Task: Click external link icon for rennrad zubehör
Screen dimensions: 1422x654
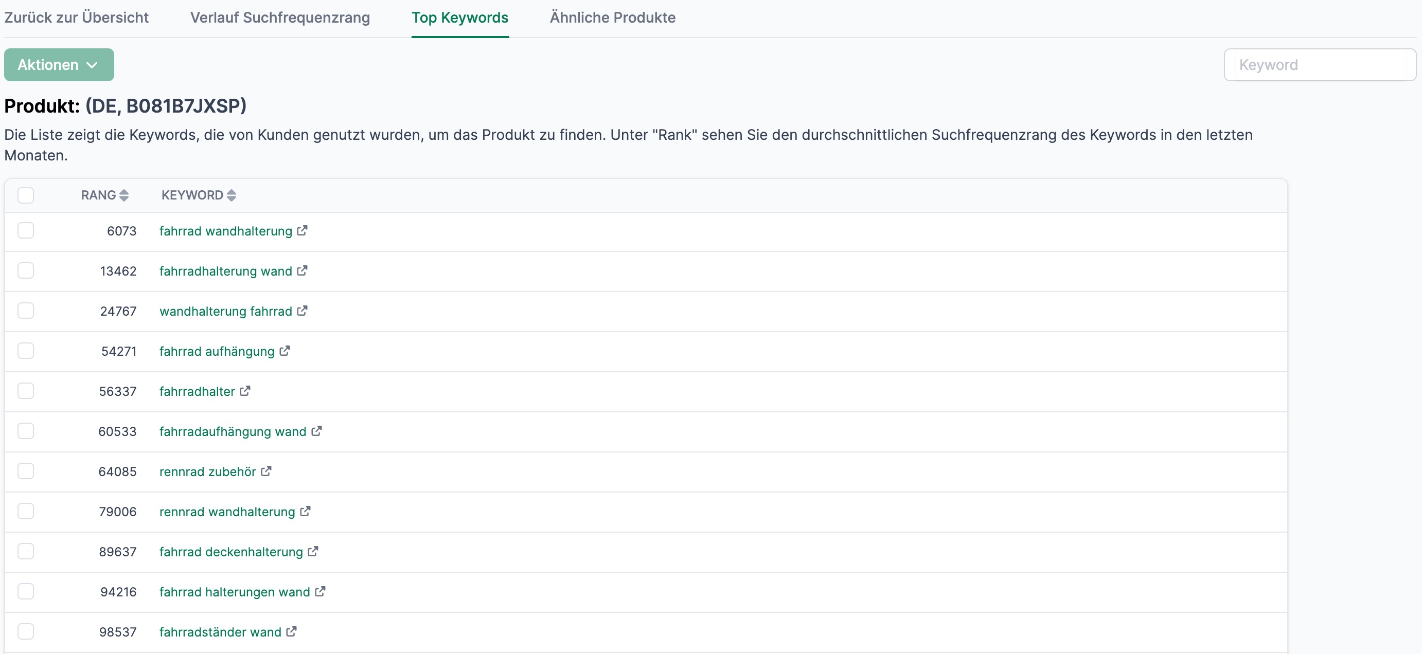Action: (x=266, y=471)
